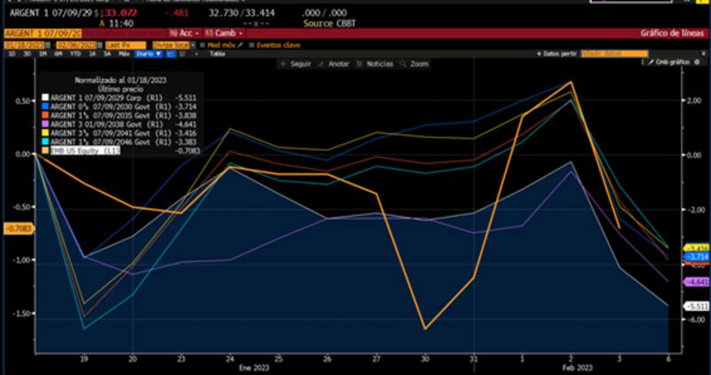
Task: Click the Tabla view button
Action: point(216,53)
